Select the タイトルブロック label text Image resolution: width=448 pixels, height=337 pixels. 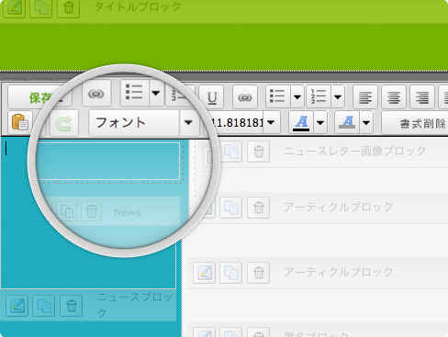tap(138, 6)
